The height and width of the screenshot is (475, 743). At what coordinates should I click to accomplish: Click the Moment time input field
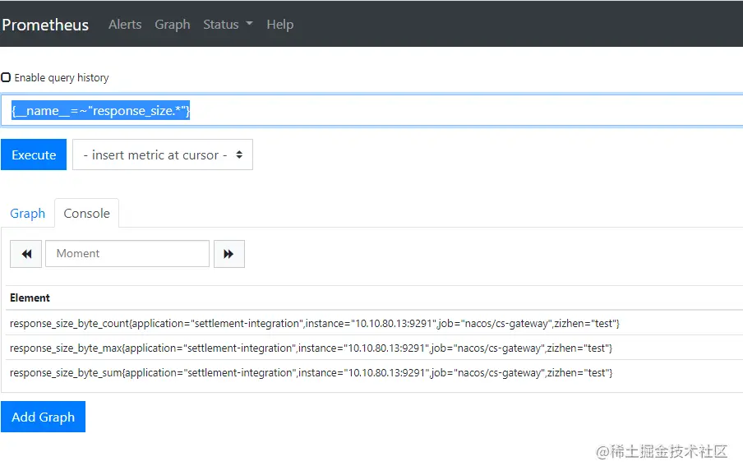(127, 254)
